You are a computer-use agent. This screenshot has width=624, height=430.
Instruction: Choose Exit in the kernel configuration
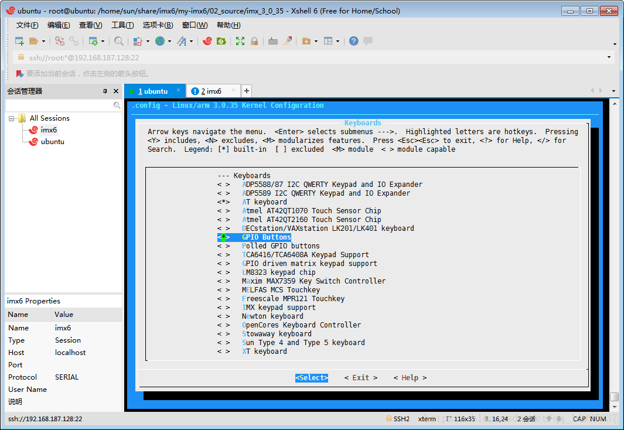coord(360,377)
